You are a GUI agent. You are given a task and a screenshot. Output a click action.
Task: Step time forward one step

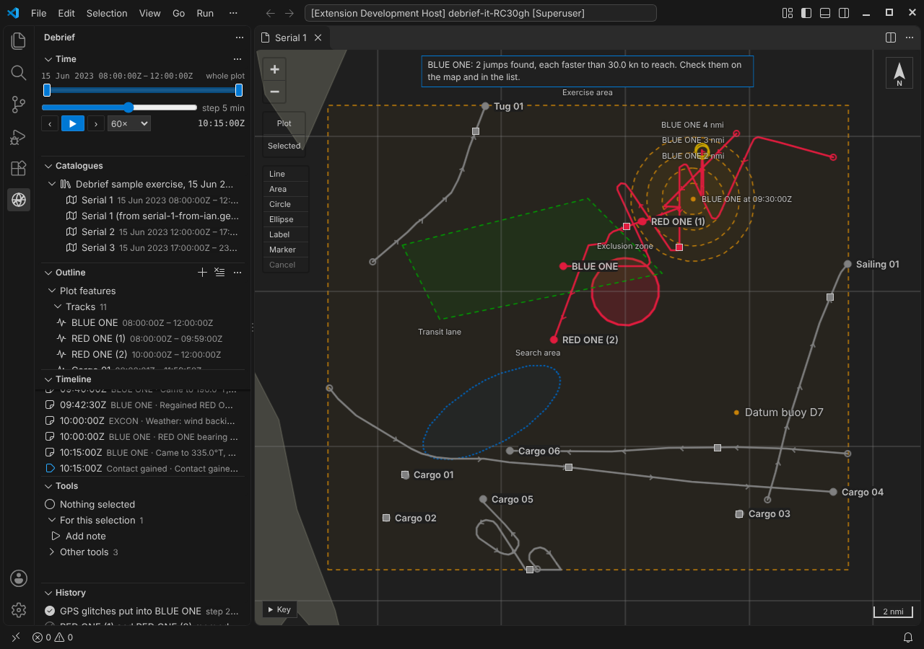coord(96,123)
